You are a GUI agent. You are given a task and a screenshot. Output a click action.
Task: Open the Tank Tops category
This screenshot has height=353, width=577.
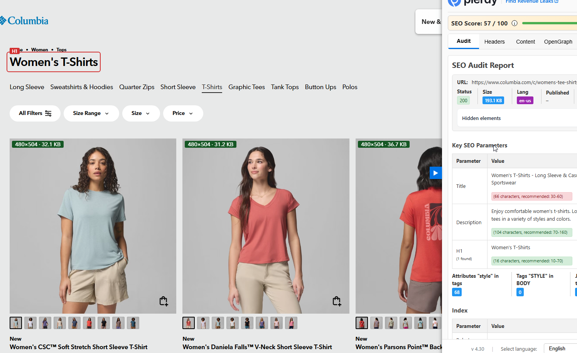285,87
